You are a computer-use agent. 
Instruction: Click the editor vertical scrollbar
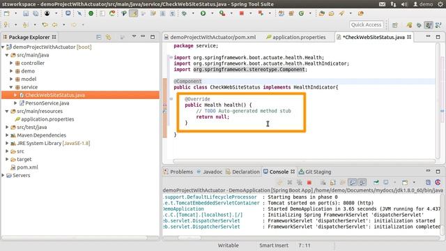pyautogui.click(x=438, y=101)
